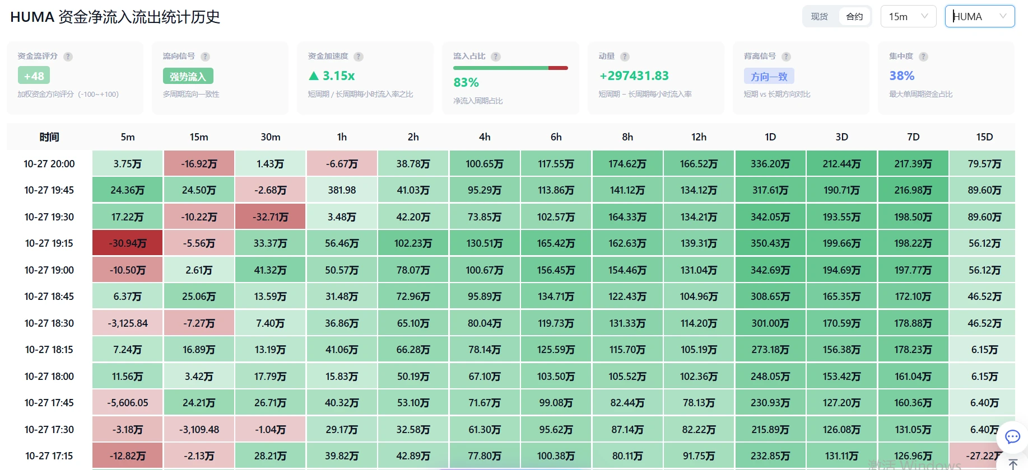Open the chat bubble support icon
The width and height of the screenshot is (1028, 470).
pos(1012,436)
